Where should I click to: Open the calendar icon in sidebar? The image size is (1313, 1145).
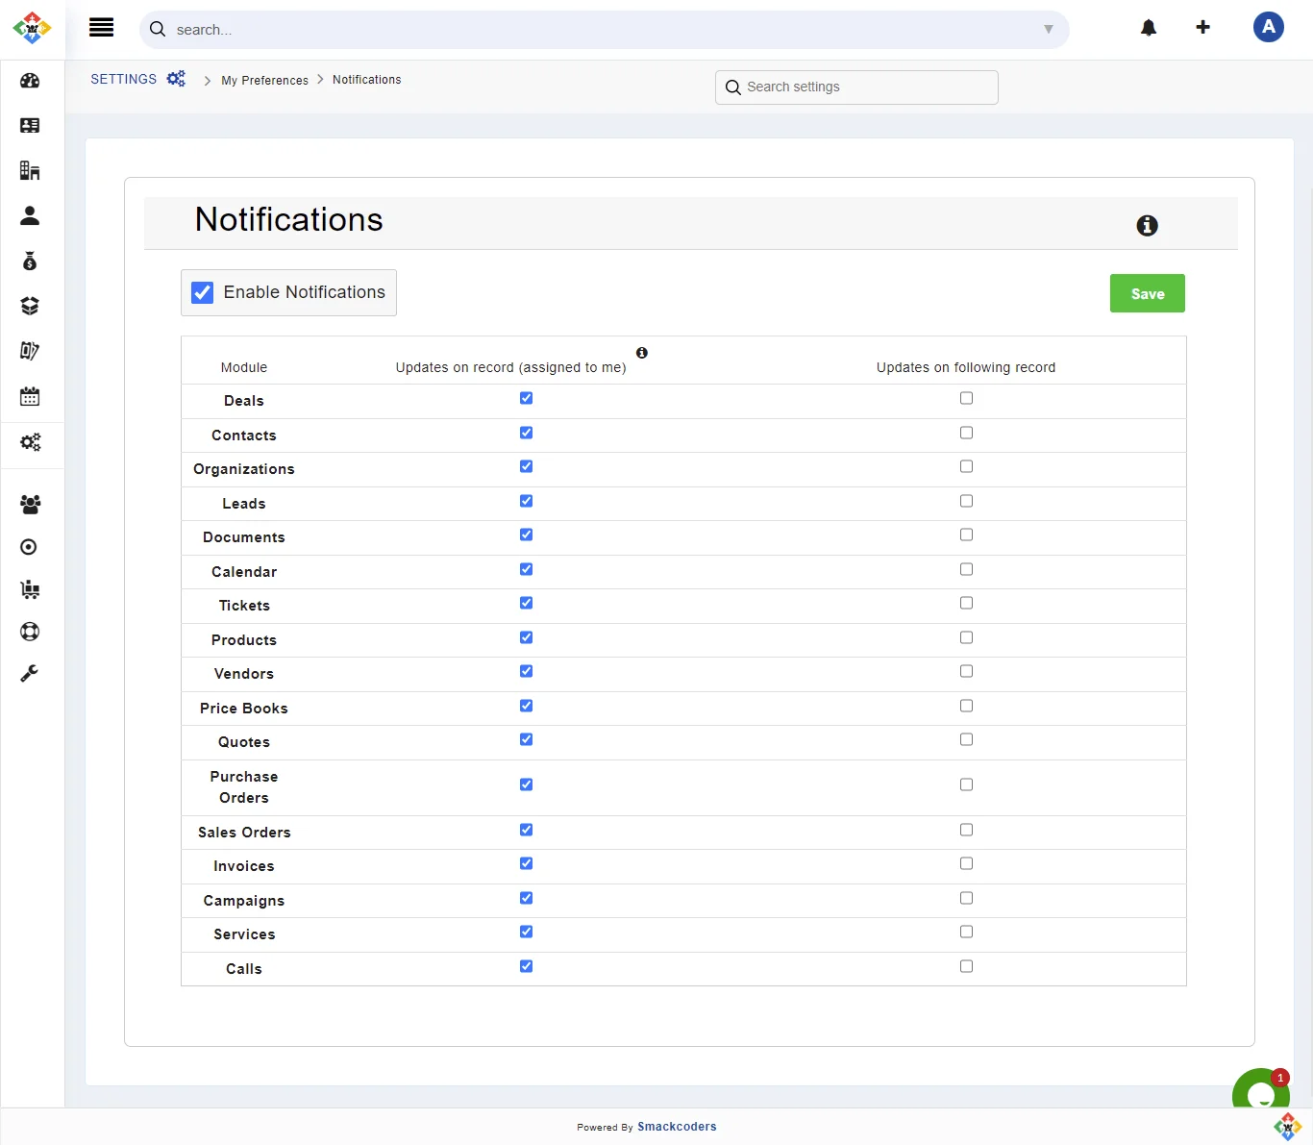[x=30, y=396]
